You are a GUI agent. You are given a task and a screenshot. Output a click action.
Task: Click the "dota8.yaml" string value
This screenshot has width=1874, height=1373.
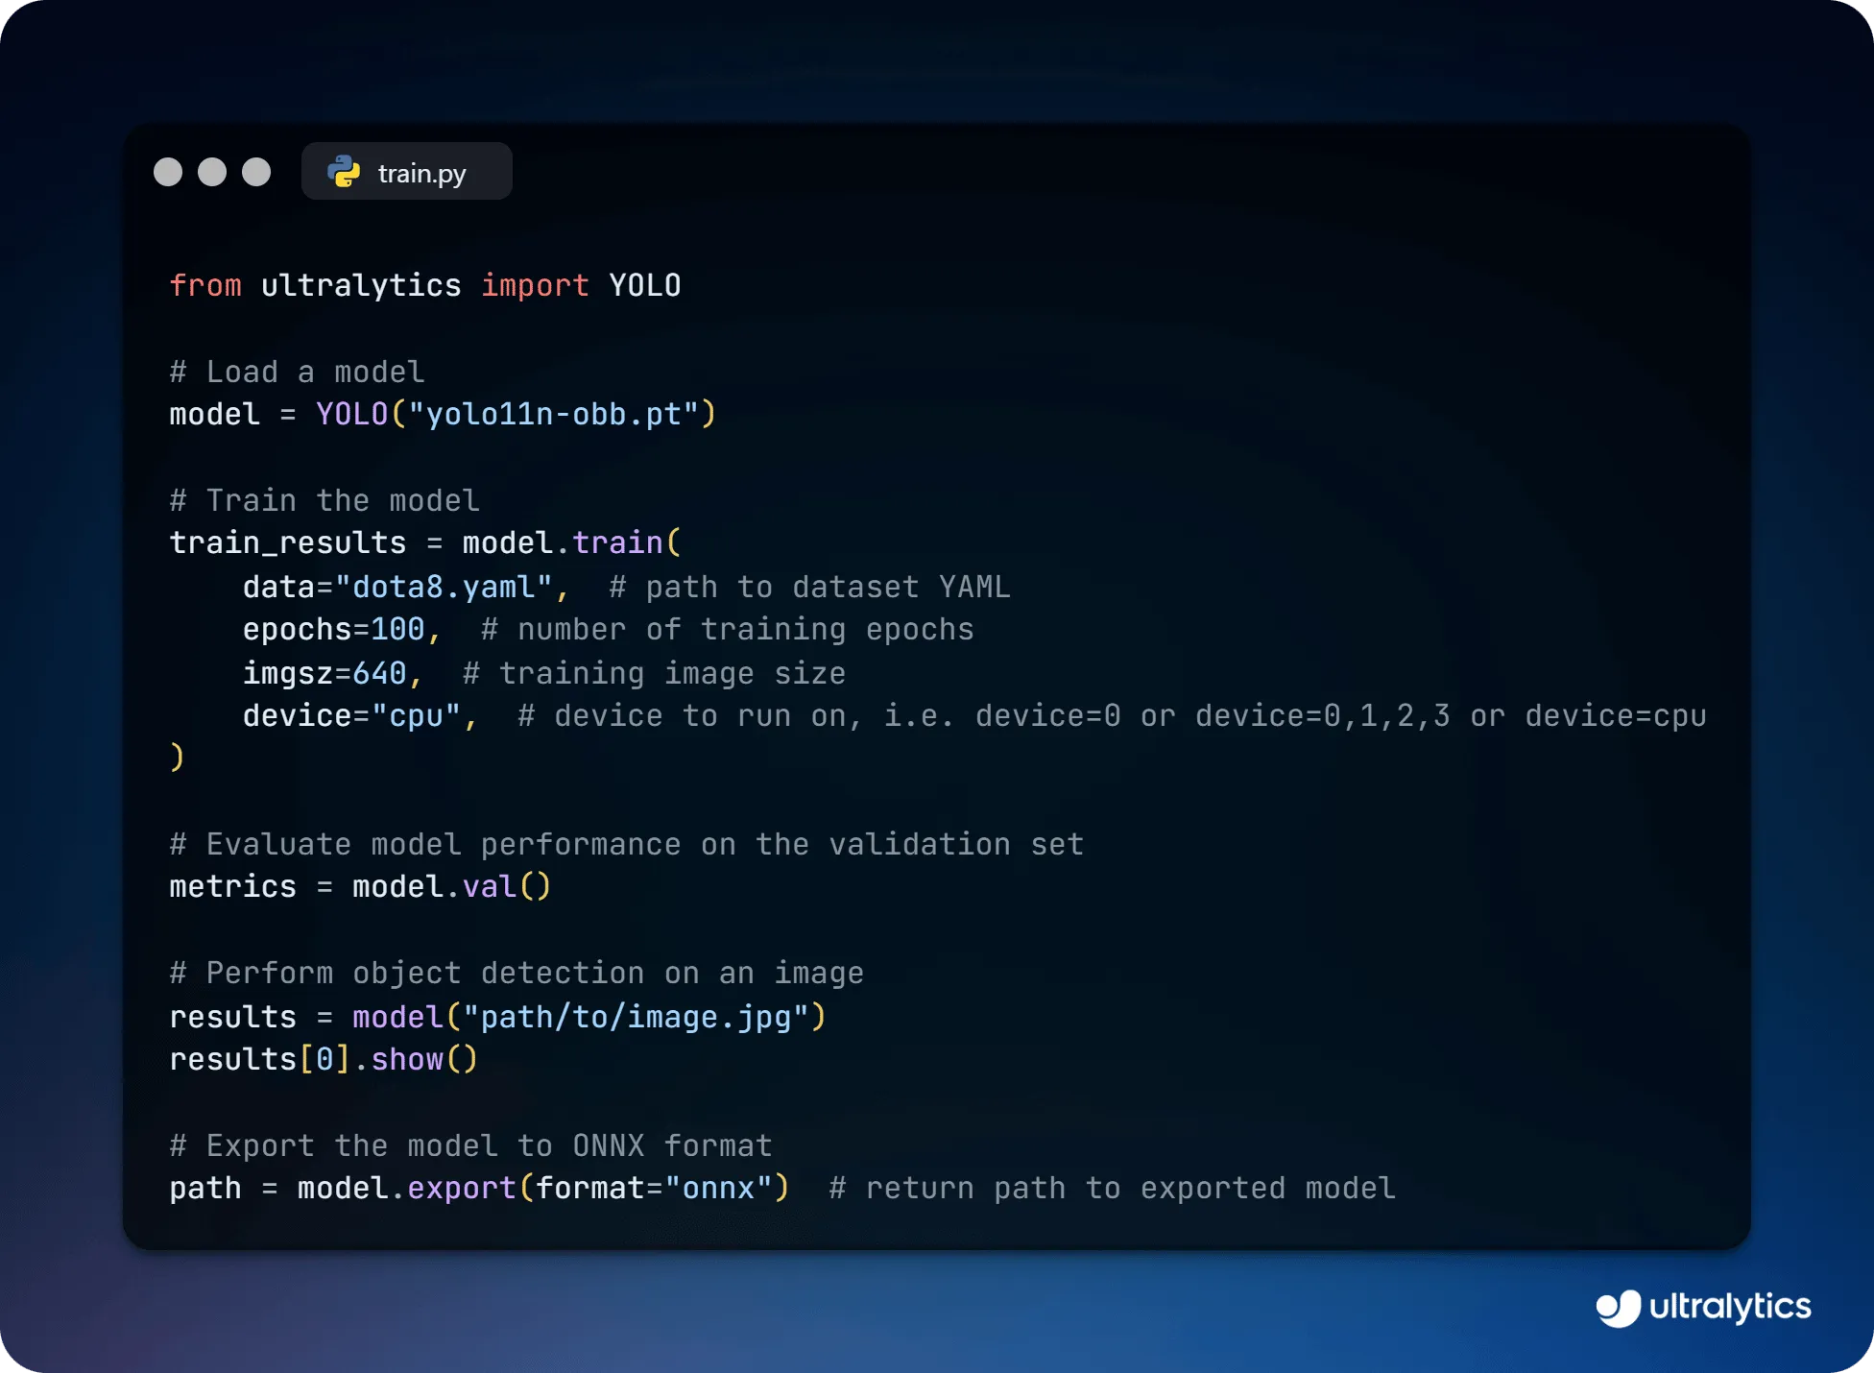(444, 587)
